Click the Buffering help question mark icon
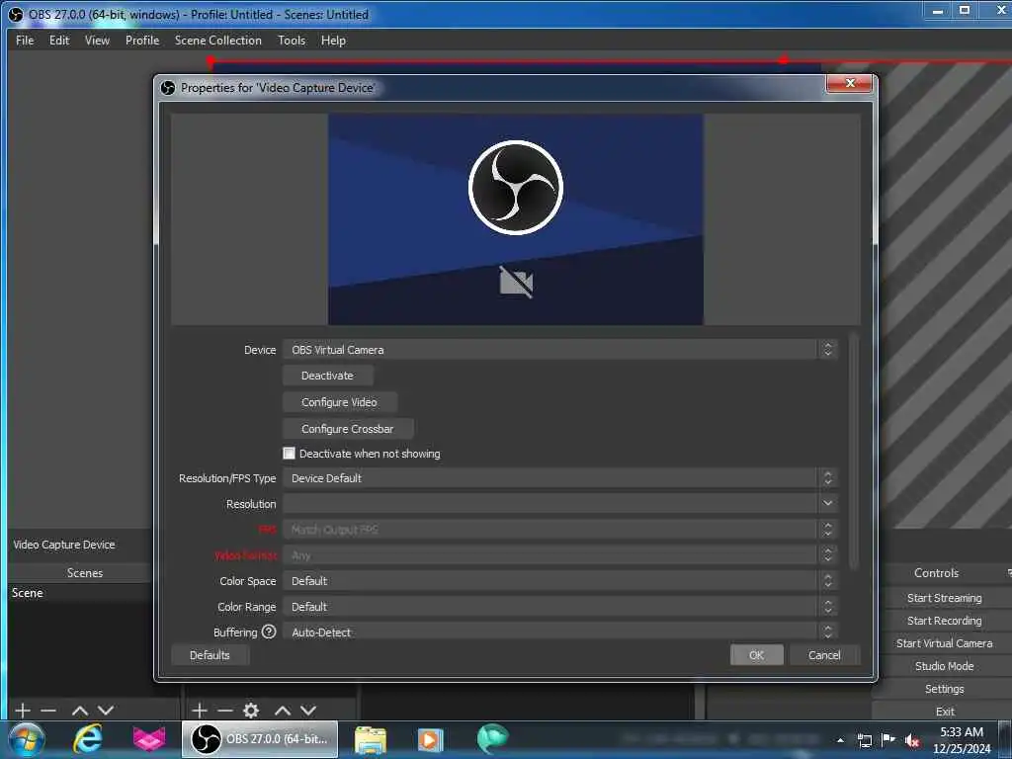The width and height of the screenshot is (1012, 759). pos(269,632)
